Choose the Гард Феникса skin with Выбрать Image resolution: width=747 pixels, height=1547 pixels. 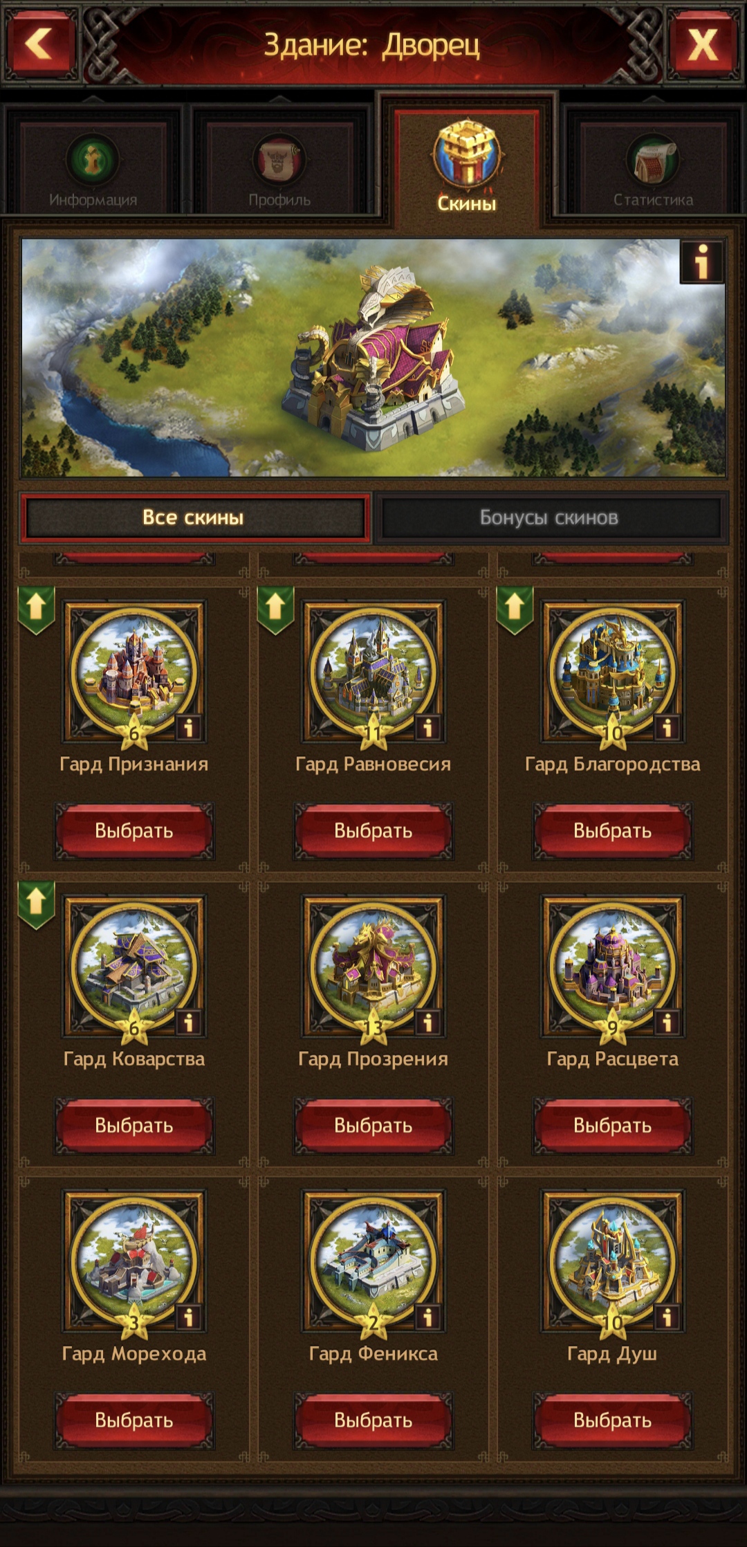tap(373, 1420)
